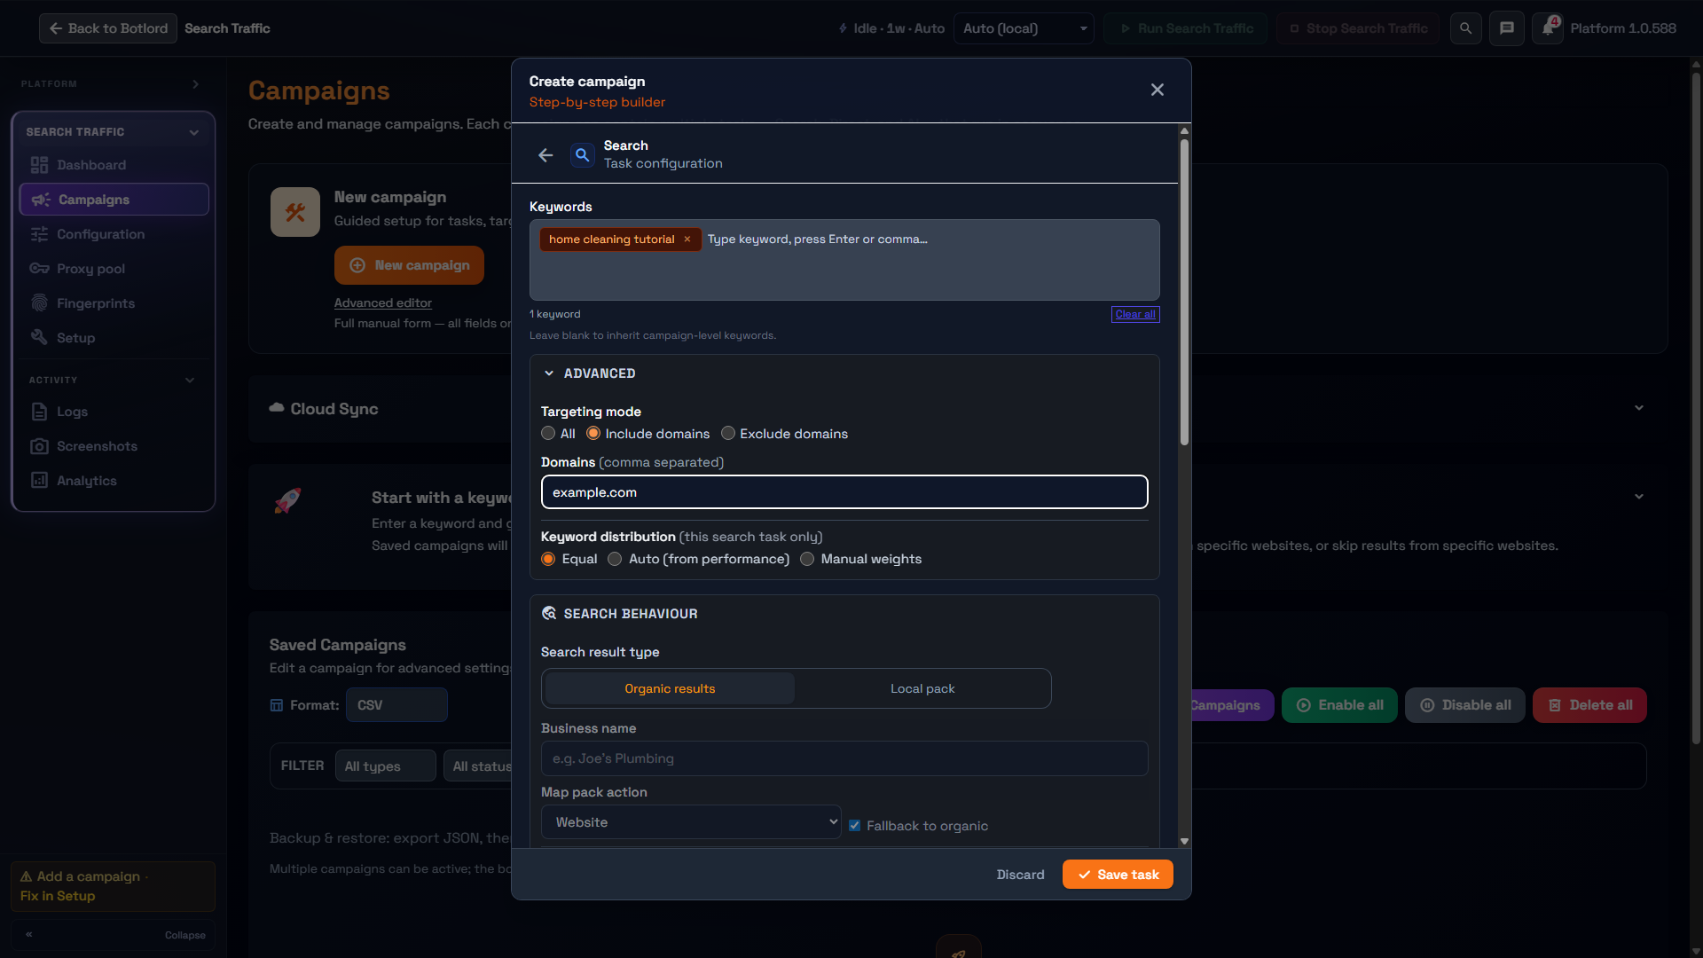Screen dimensions: 1703x958
Task: Click the Search Behaviour section icon
Action: (549, 614)
